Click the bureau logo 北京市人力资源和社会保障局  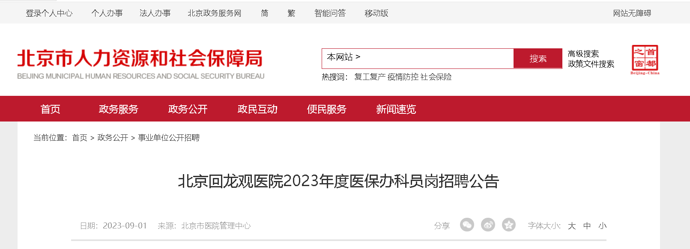(140, 64)
